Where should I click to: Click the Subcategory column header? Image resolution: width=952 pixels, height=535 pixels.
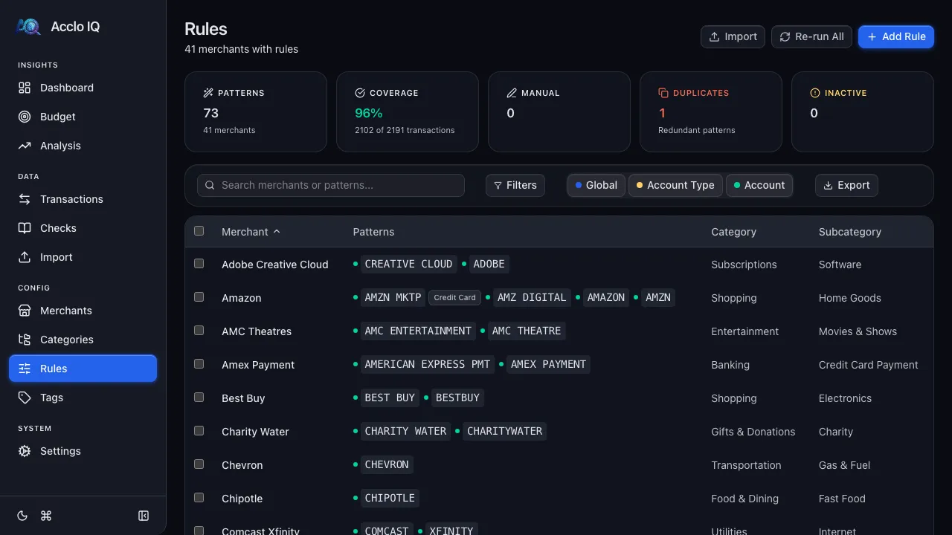(x=850, y=232)
